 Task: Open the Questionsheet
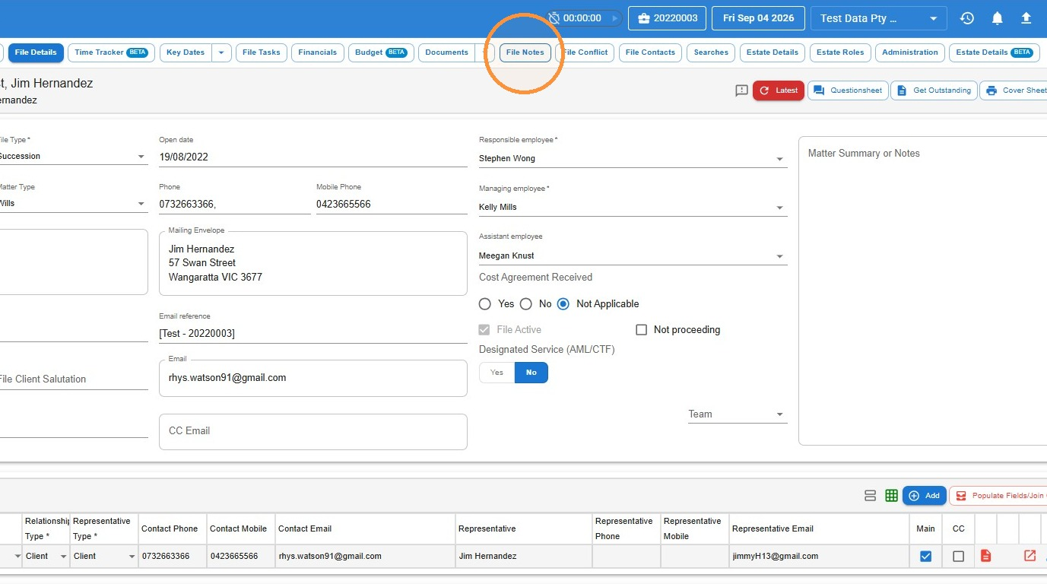(848, 90)
